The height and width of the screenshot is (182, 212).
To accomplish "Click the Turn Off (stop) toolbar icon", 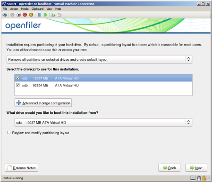I will pyautogui.click(x=19, y=15).
